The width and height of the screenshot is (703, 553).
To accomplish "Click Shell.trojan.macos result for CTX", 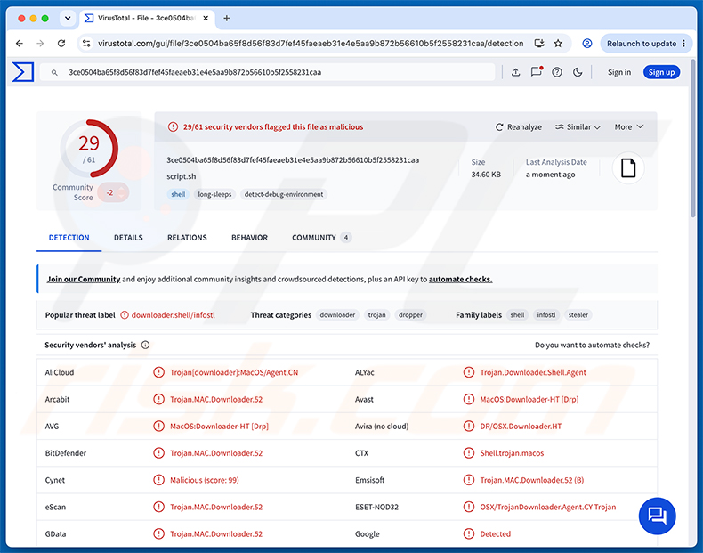I will click(x=512, y=453).
